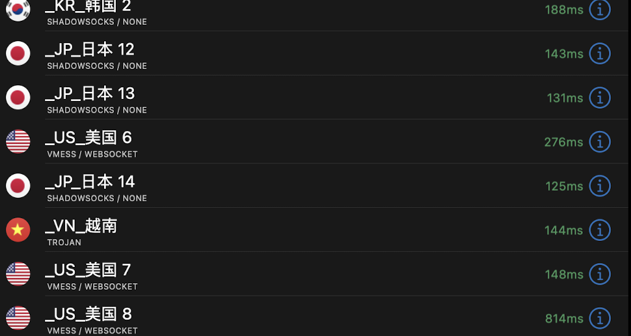Click the Vietnam flag icon
631x336 pixels.
18,230
